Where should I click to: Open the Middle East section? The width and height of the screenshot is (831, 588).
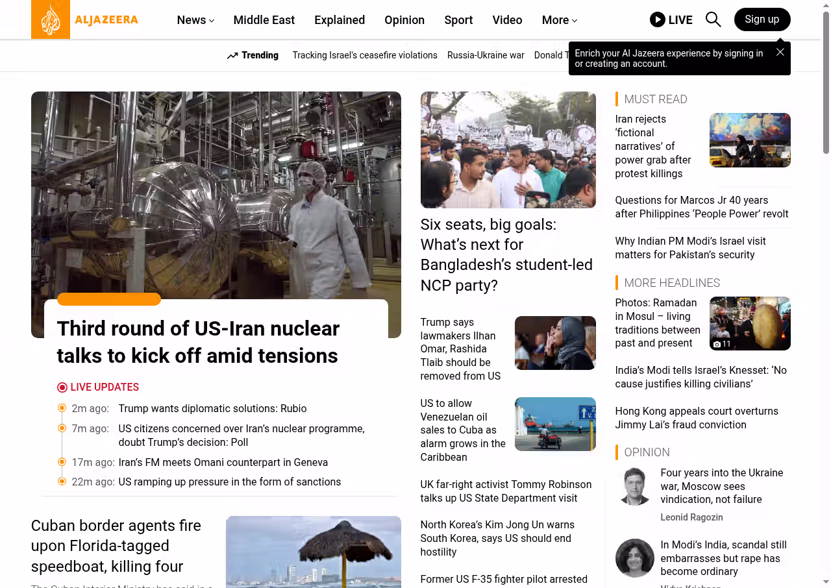264,20
